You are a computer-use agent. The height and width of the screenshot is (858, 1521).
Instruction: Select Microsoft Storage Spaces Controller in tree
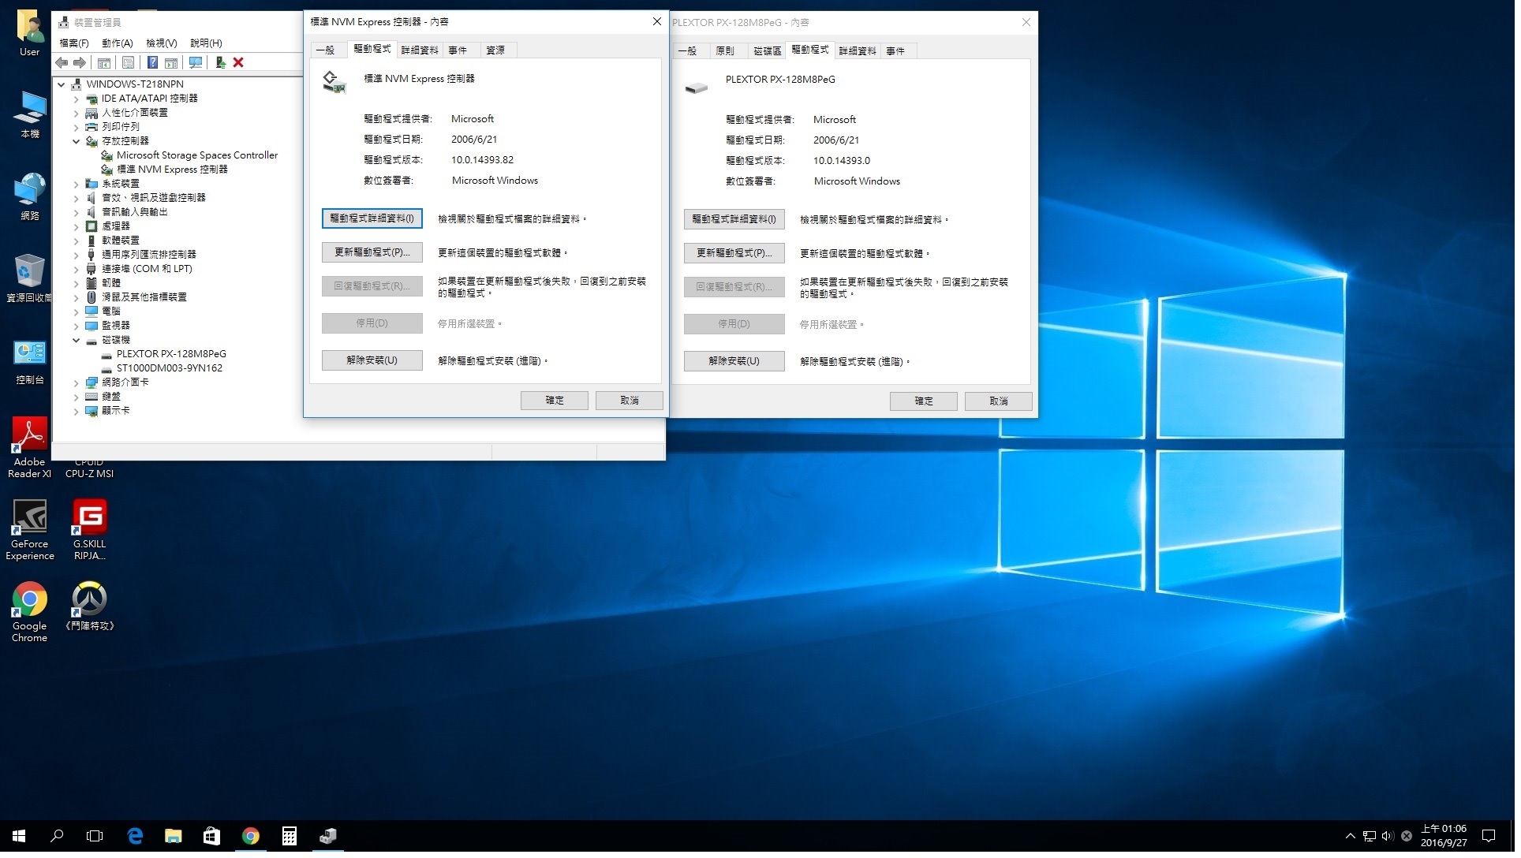[197, 156]
